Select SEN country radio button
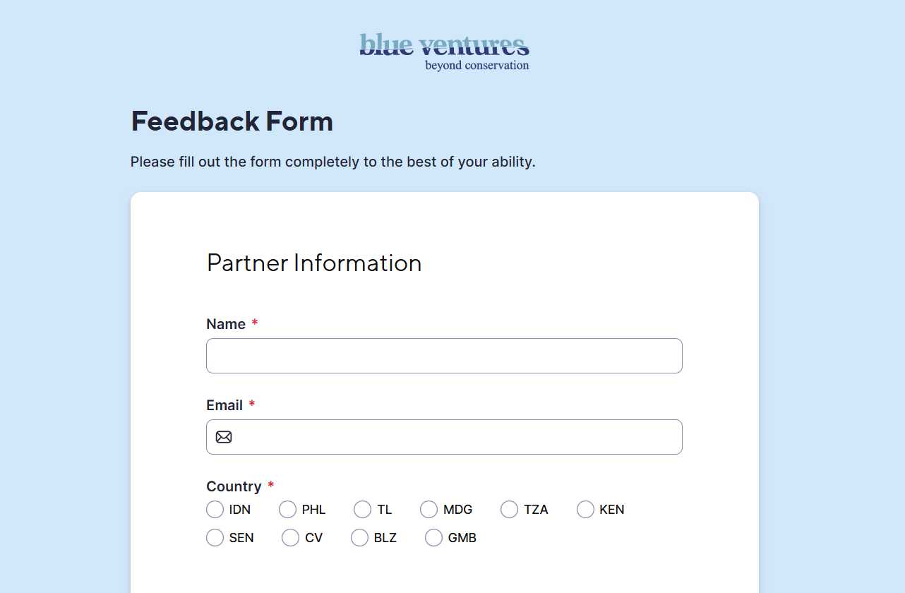This screenshot has width=905, height=593. [215, 538]
